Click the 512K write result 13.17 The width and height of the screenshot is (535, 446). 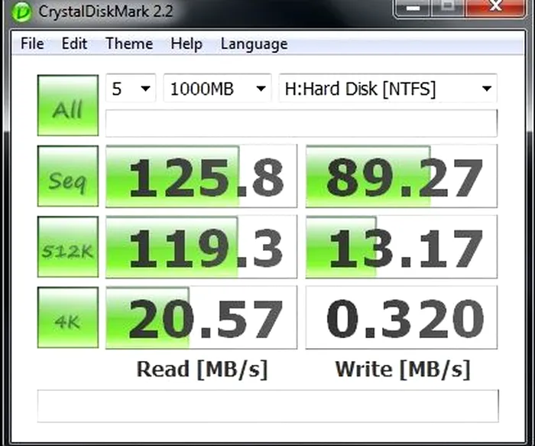(401, 246)
